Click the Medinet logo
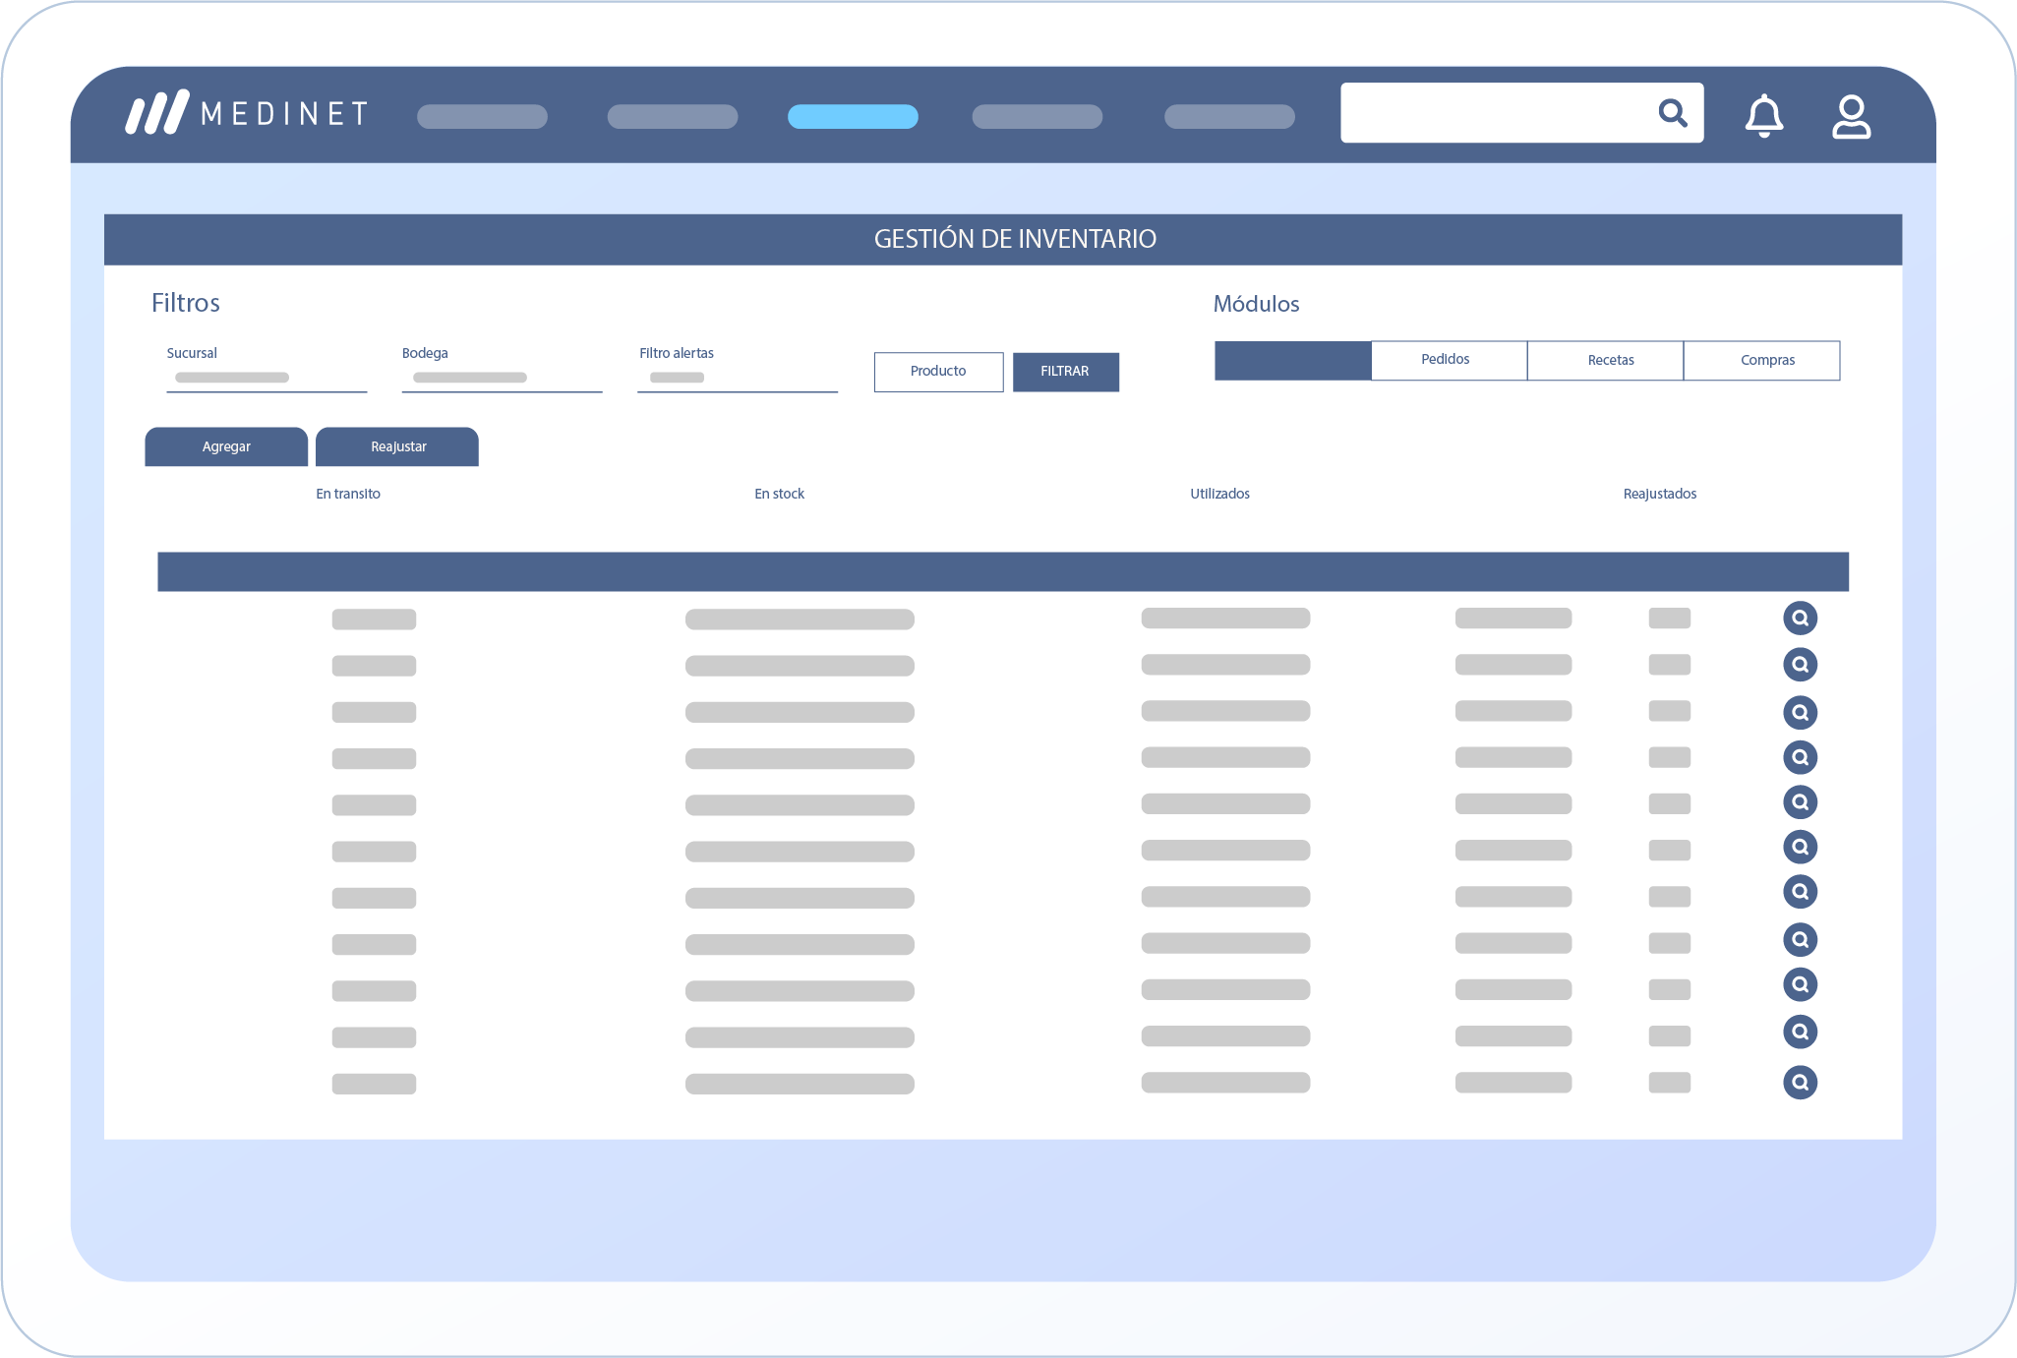Screen dimensions: 2017x1358 [x=247, y=113]
